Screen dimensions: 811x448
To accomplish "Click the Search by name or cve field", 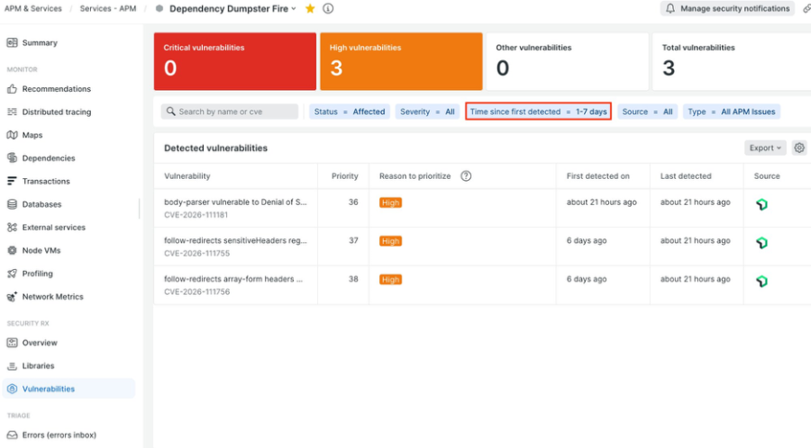I will (230, 112).
